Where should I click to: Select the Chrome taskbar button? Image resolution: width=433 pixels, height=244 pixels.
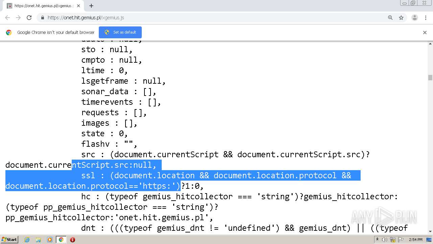coord(61,240)
